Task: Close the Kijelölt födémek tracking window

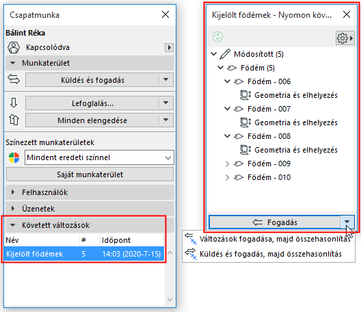Action: coord(347,14)
